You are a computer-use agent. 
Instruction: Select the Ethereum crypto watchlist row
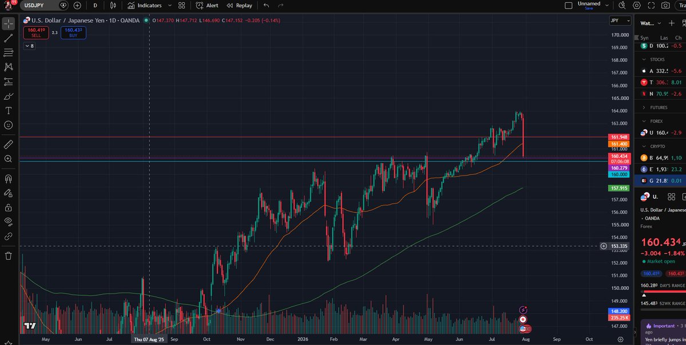(x=661, y=169)
